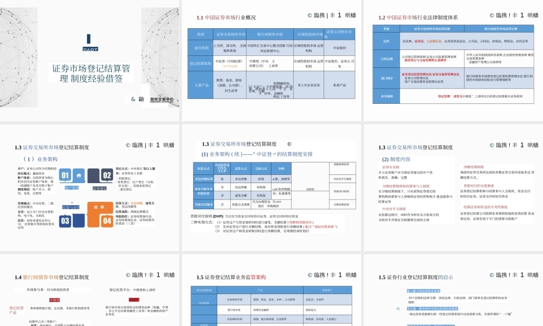Screen dimensions: 543x326
Task: Click the '市场参与者' line in slide 1.4
Action: tap(48, 290)
